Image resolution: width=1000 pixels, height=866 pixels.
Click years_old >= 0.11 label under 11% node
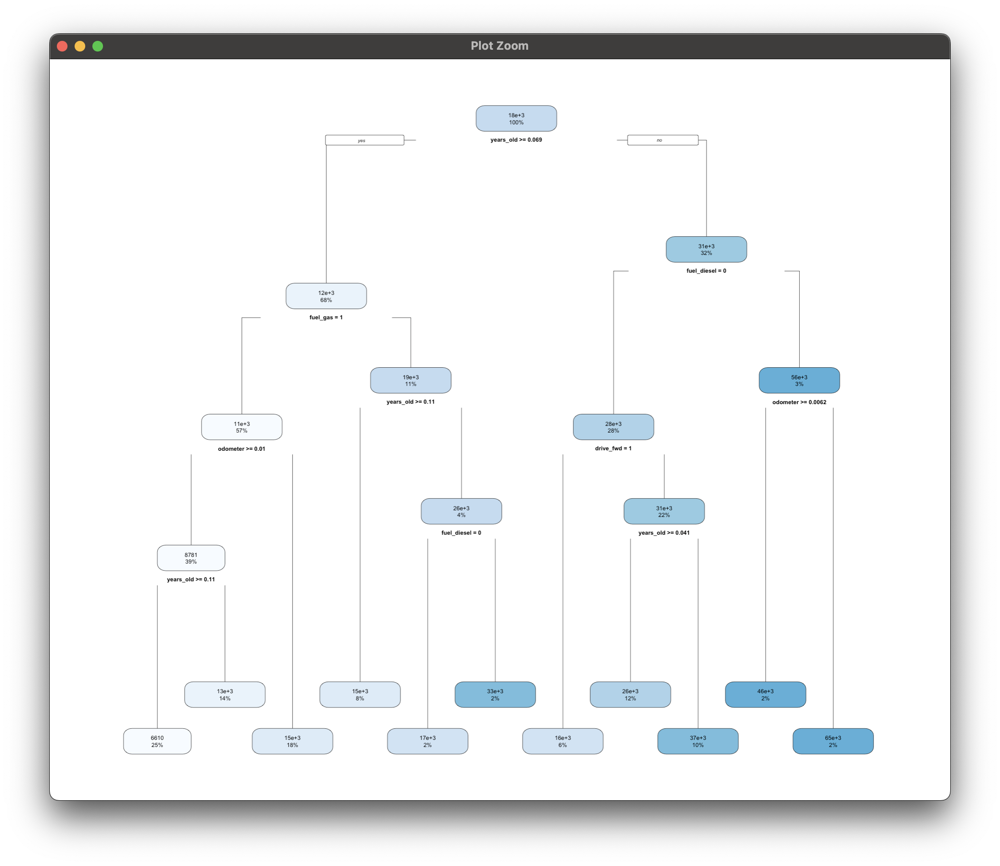(x=411, y=401)
